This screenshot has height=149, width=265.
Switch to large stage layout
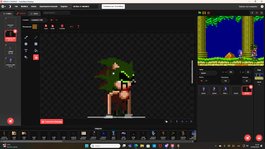tap(256, 13)
